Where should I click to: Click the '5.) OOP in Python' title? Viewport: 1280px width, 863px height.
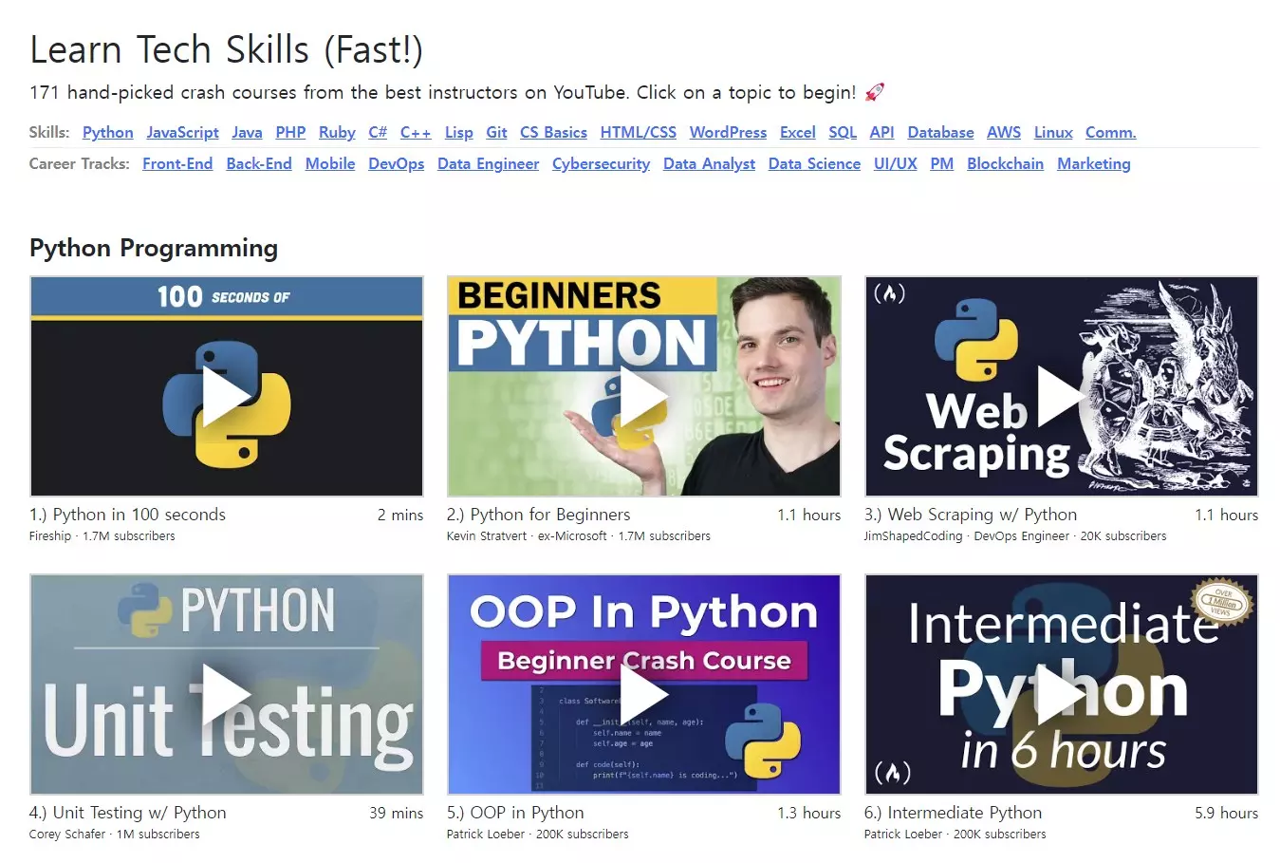point(515,813)
